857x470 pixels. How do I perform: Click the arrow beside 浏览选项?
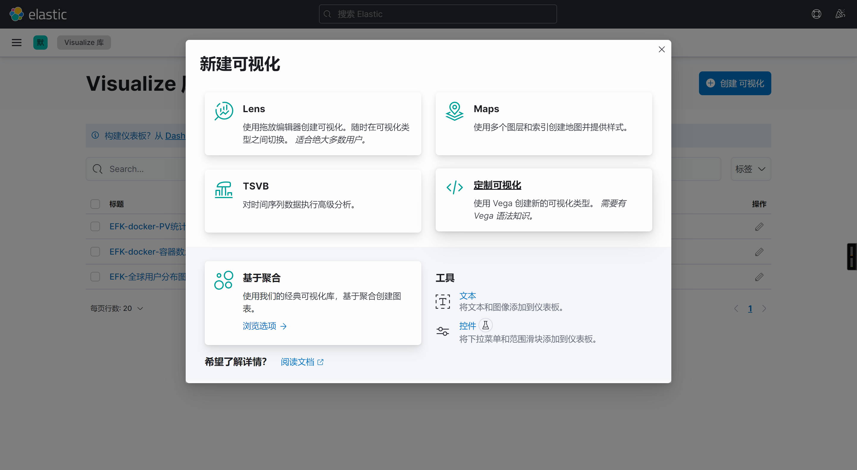[284, 326]
